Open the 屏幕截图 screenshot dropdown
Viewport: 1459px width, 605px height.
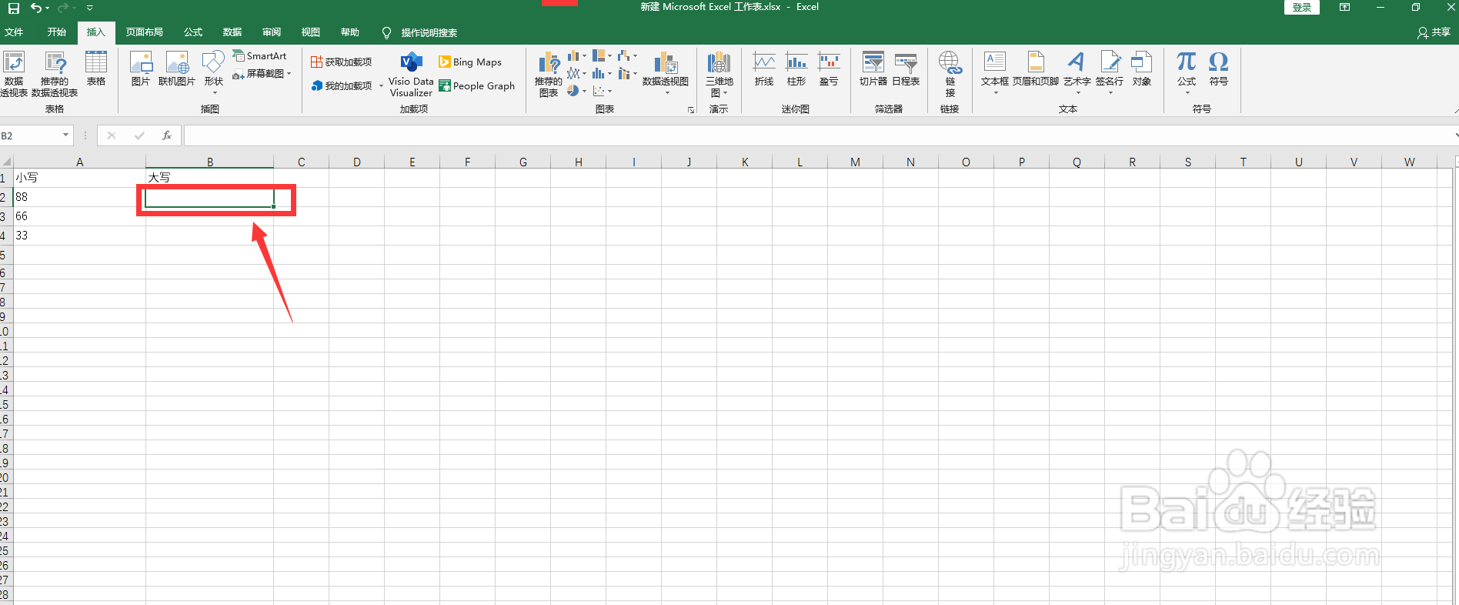click(262, 74)
